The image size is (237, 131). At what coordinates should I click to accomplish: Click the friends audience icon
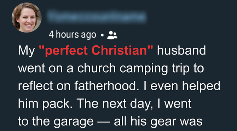[112, 35]
